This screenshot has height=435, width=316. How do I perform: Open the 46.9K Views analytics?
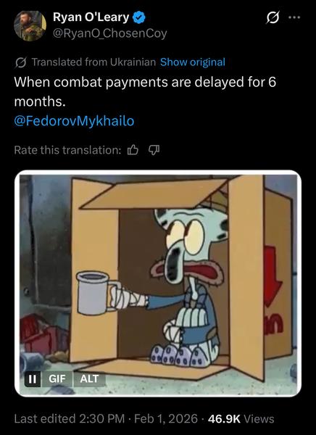(x=241, y=418)
